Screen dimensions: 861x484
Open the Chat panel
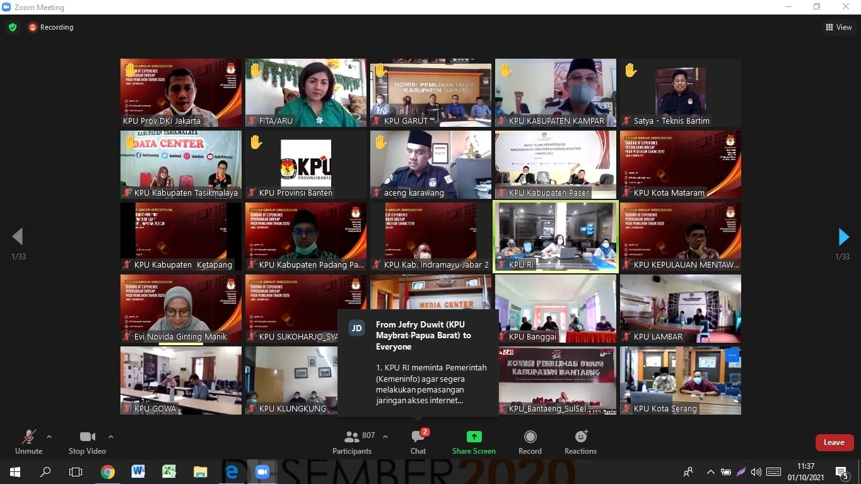(418, 442)
